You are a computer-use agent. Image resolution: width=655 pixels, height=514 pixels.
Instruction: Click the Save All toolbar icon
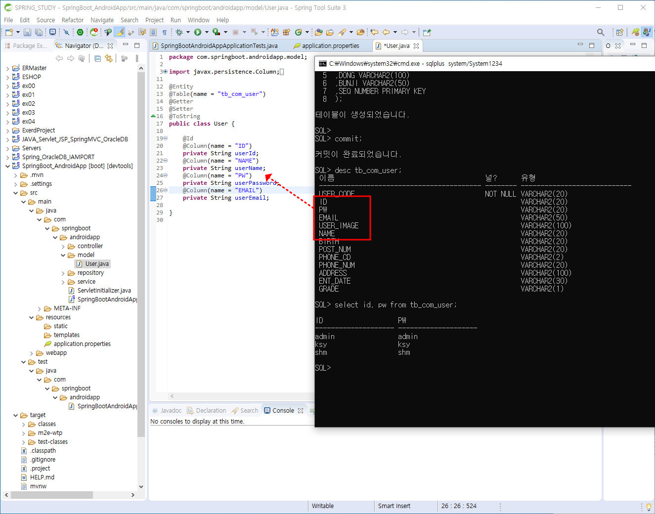39,32
